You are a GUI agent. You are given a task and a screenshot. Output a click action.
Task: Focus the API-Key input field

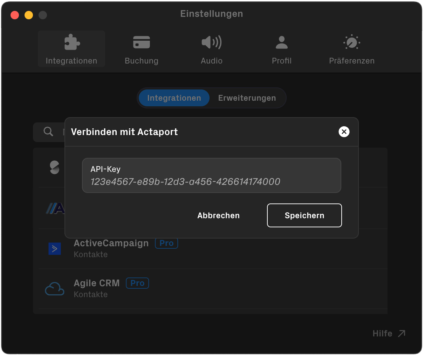pos(211,175)
